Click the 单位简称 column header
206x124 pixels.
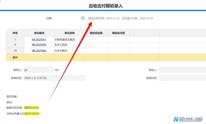click(x=70, y=33)
